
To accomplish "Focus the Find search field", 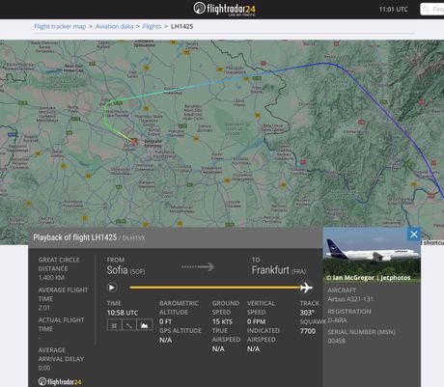I will coord(432,9).
